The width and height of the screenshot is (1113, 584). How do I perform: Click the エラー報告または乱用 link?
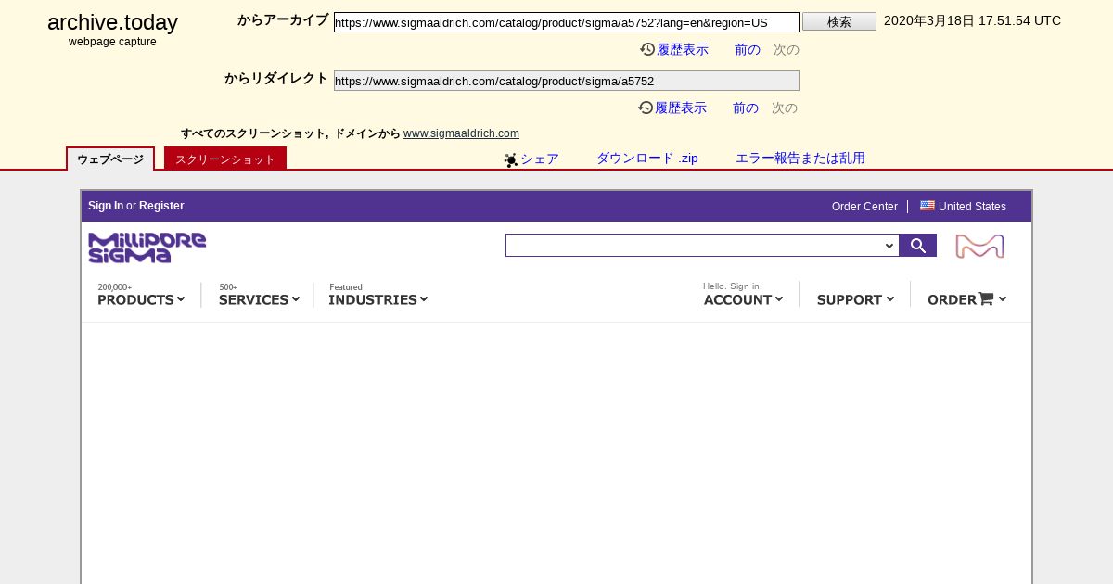800,159
